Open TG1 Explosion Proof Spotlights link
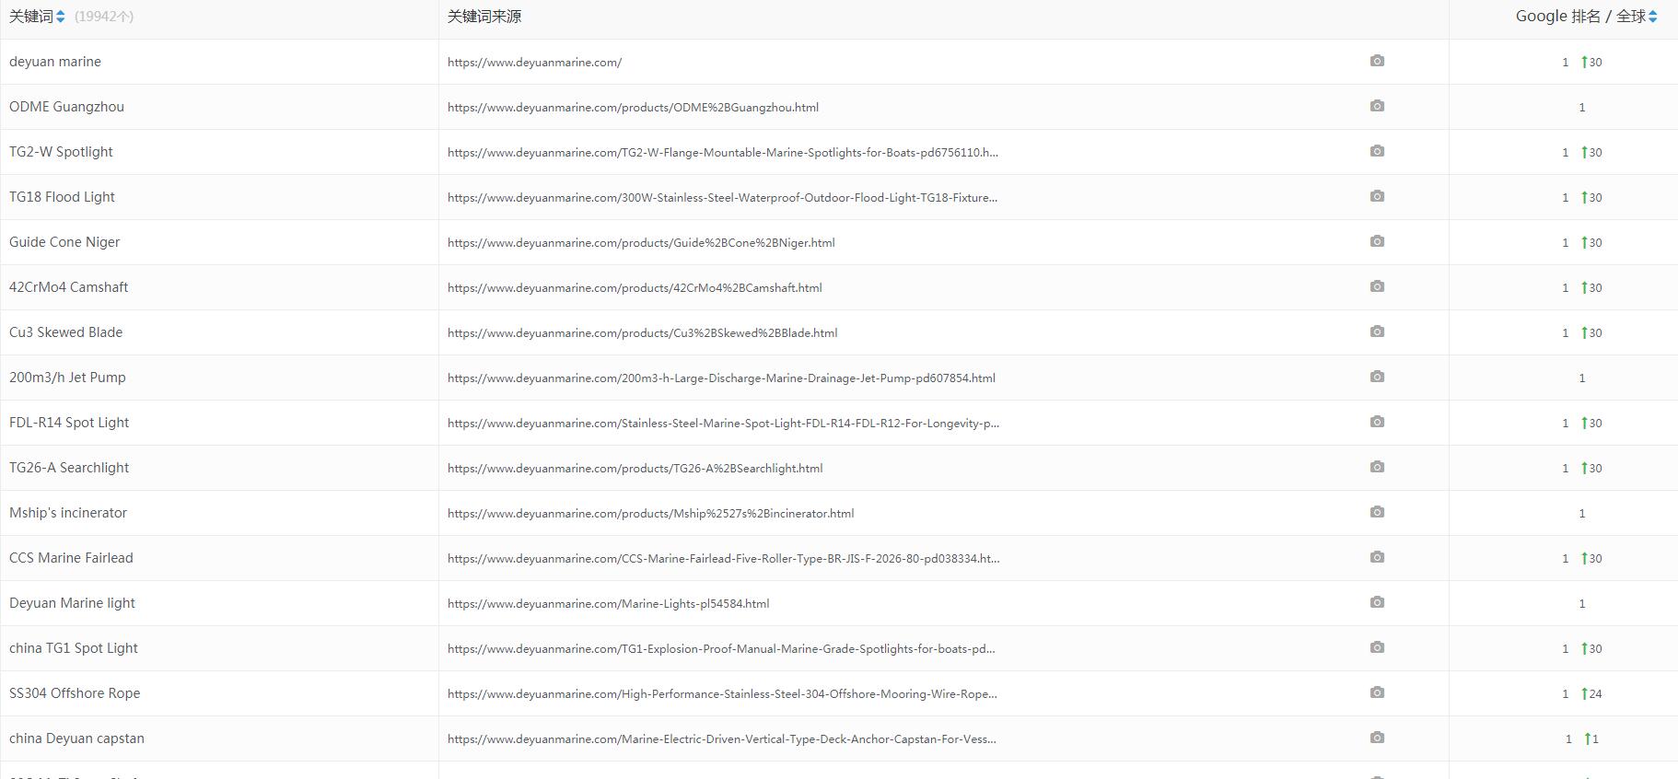 click(721, 649)
